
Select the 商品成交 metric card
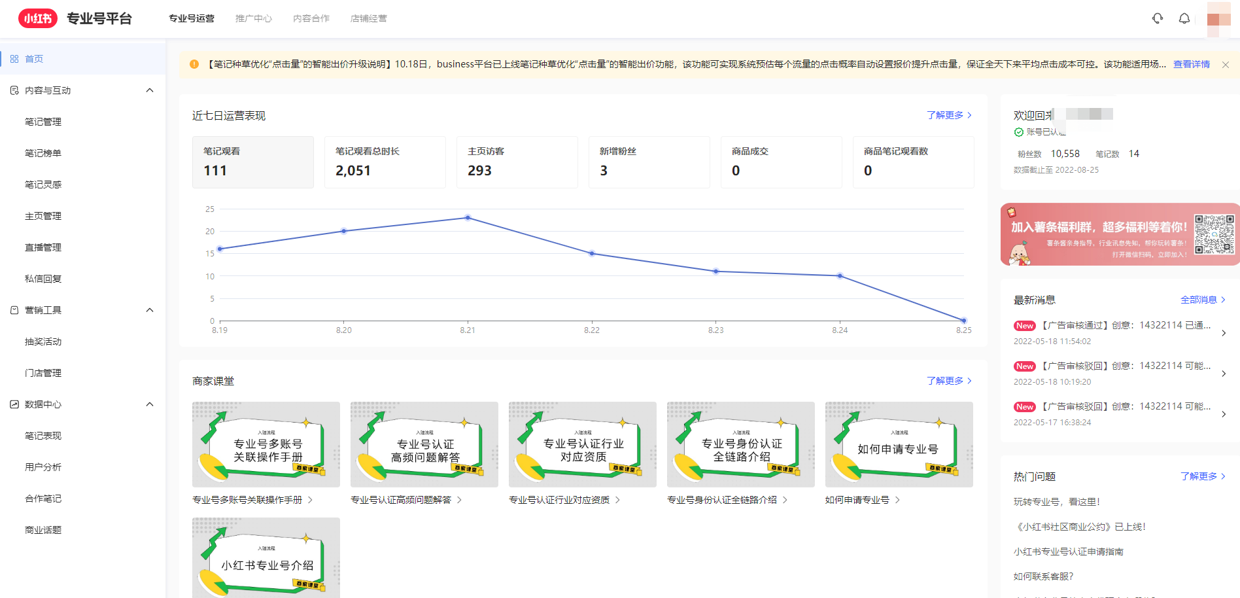click(x=782, y=162)
